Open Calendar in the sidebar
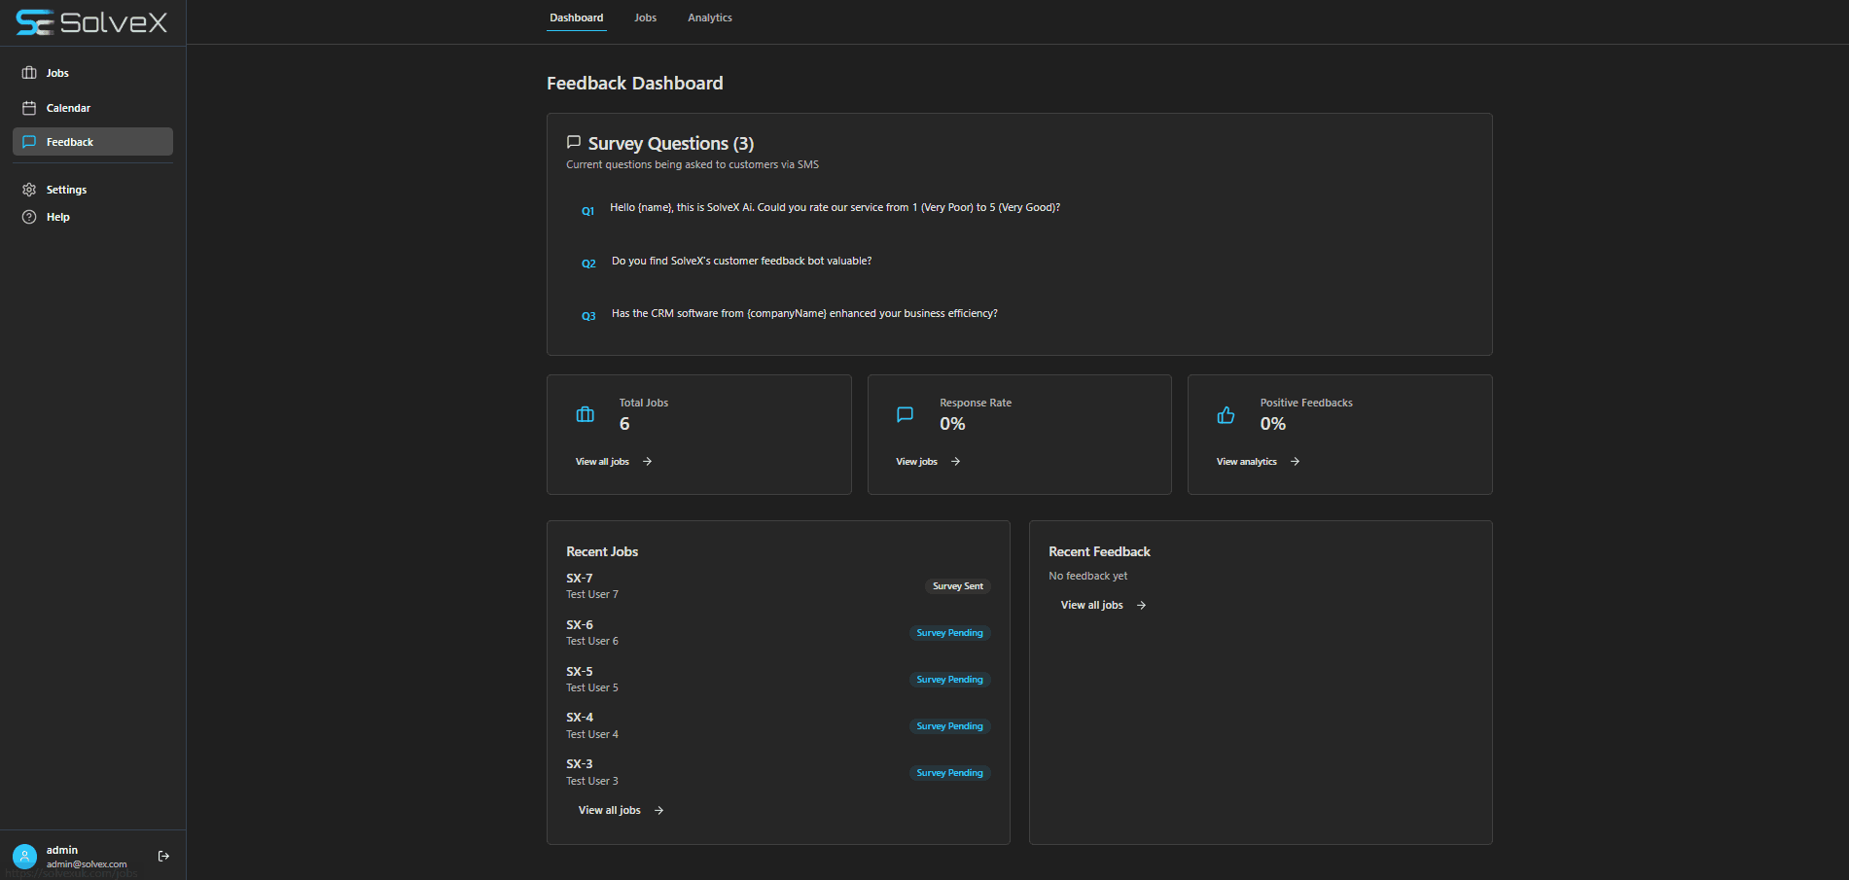 (x=92, y=108)
